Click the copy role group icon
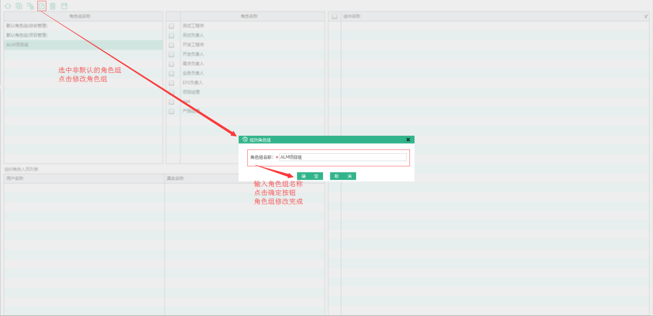The image size is (653, 316). [x=30, y=6]
